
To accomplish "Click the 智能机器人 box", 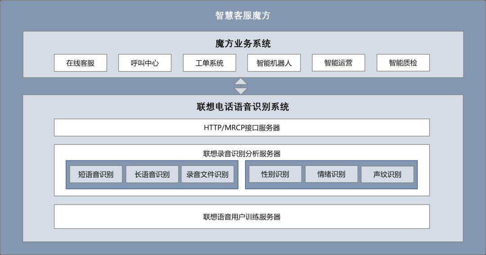I will pyautogui.click(x=274, y=63).
